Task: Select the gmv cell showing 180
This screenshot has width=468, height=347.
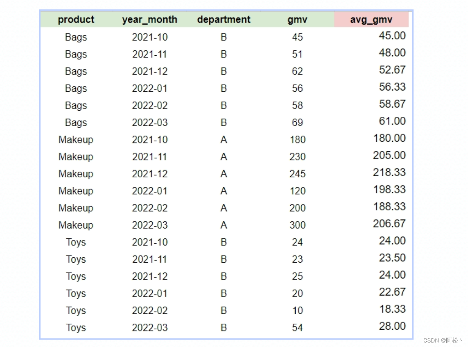Action: [297, 140]
